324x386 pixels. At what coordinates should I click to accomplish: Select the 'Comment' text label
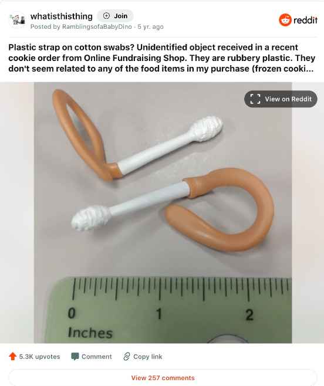pos(97,357)
